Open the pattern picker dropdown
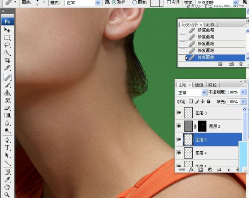 coord(161,3)
